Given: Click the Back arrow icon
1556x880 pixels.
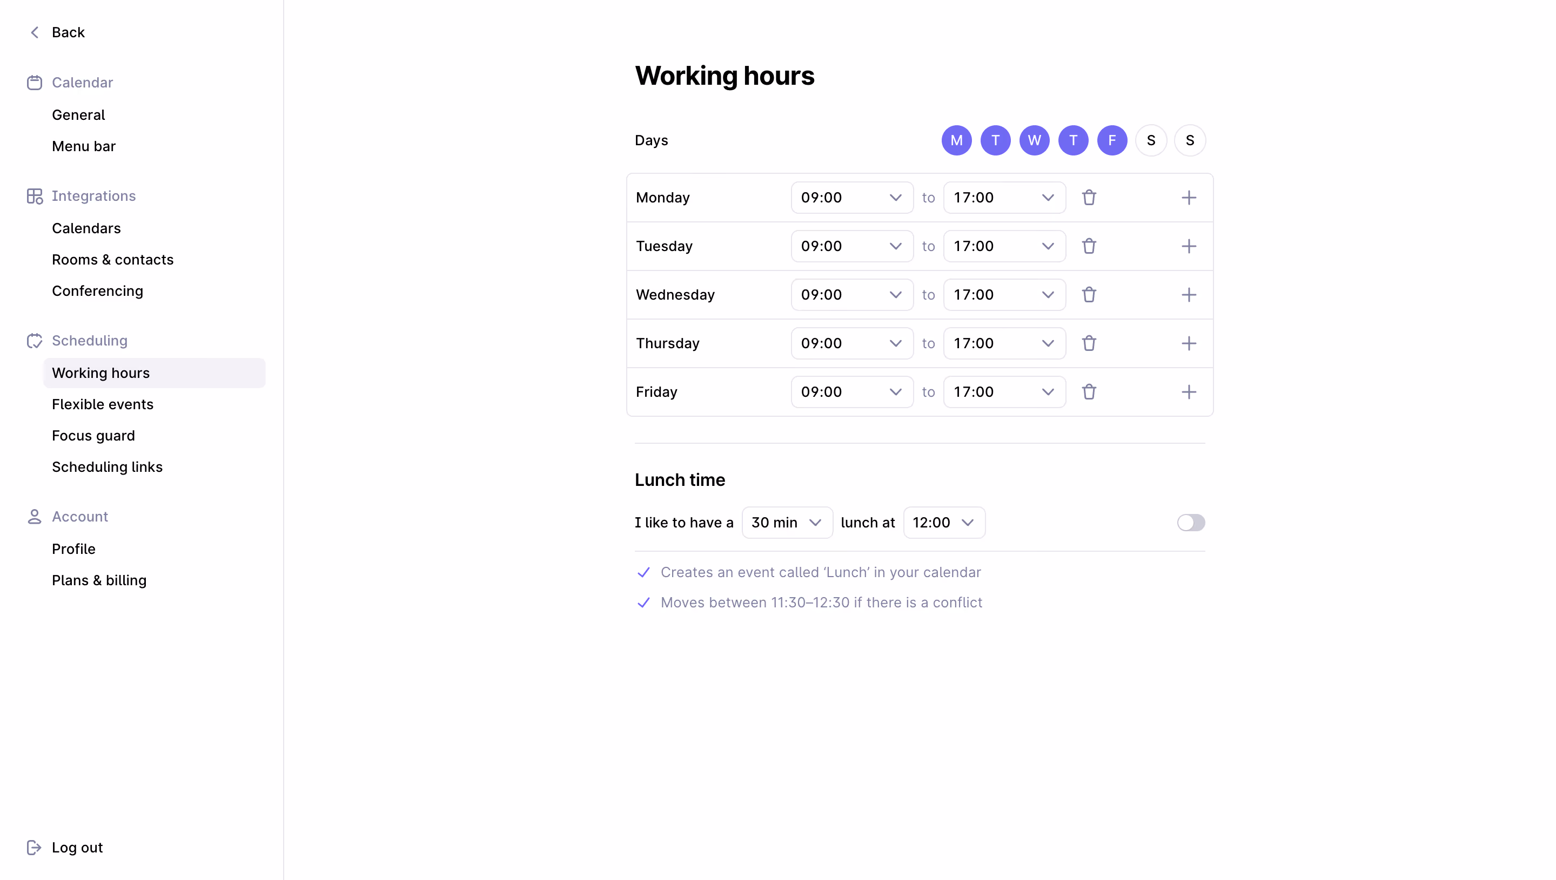Looking at the screenshot, I should 35,32.
